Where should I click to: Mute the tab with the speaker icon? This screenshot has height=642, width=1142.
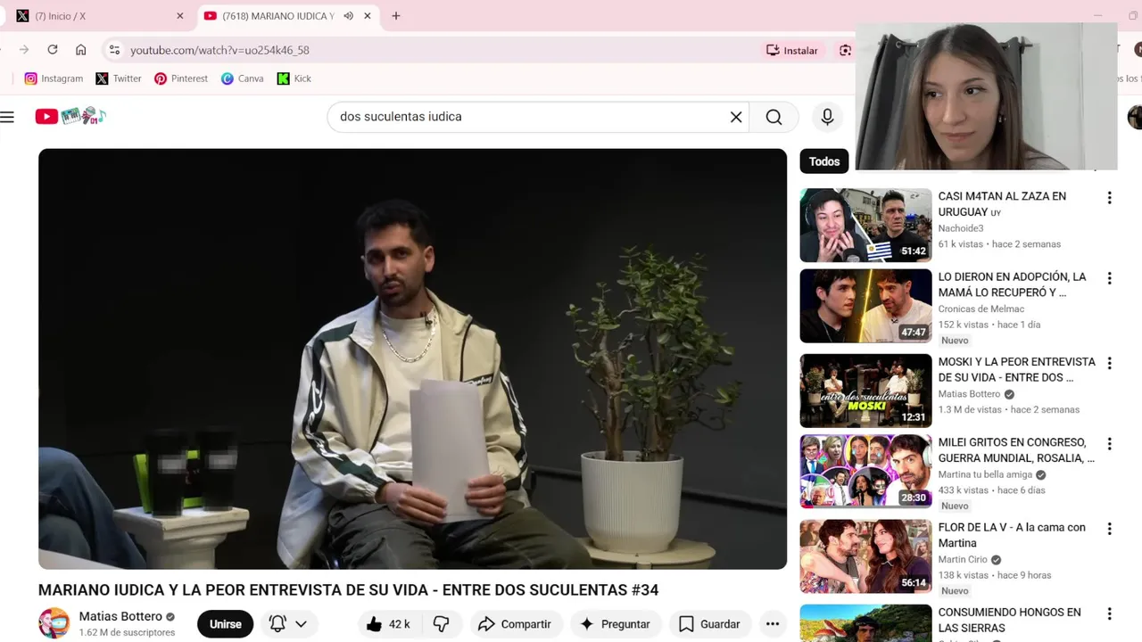click(348, 16)
